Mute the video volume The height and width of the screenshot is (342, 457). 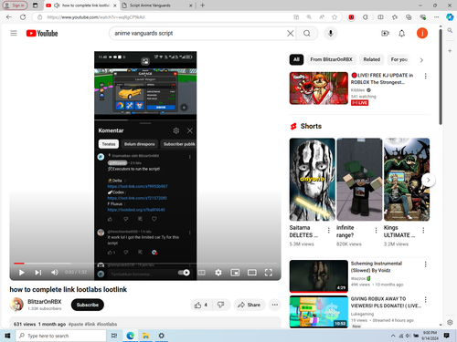pos(55,273)
